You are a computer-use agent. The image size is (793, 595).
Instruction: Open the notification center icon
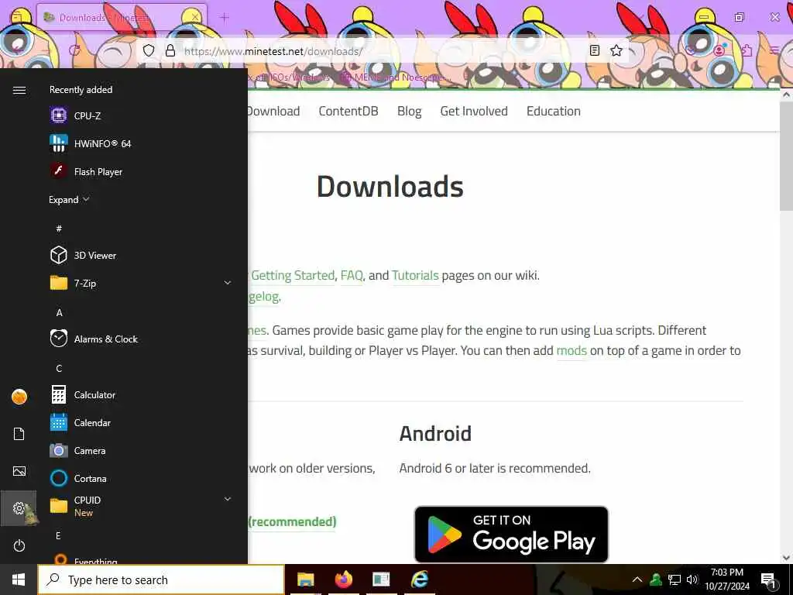pyautogui.click(x=768, y=580)
